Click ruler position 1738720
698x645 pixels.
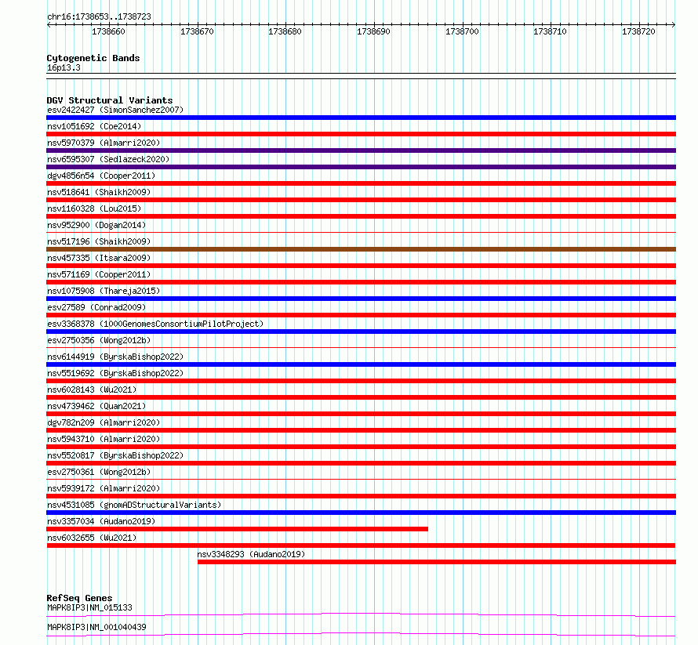tap(639, 31)
